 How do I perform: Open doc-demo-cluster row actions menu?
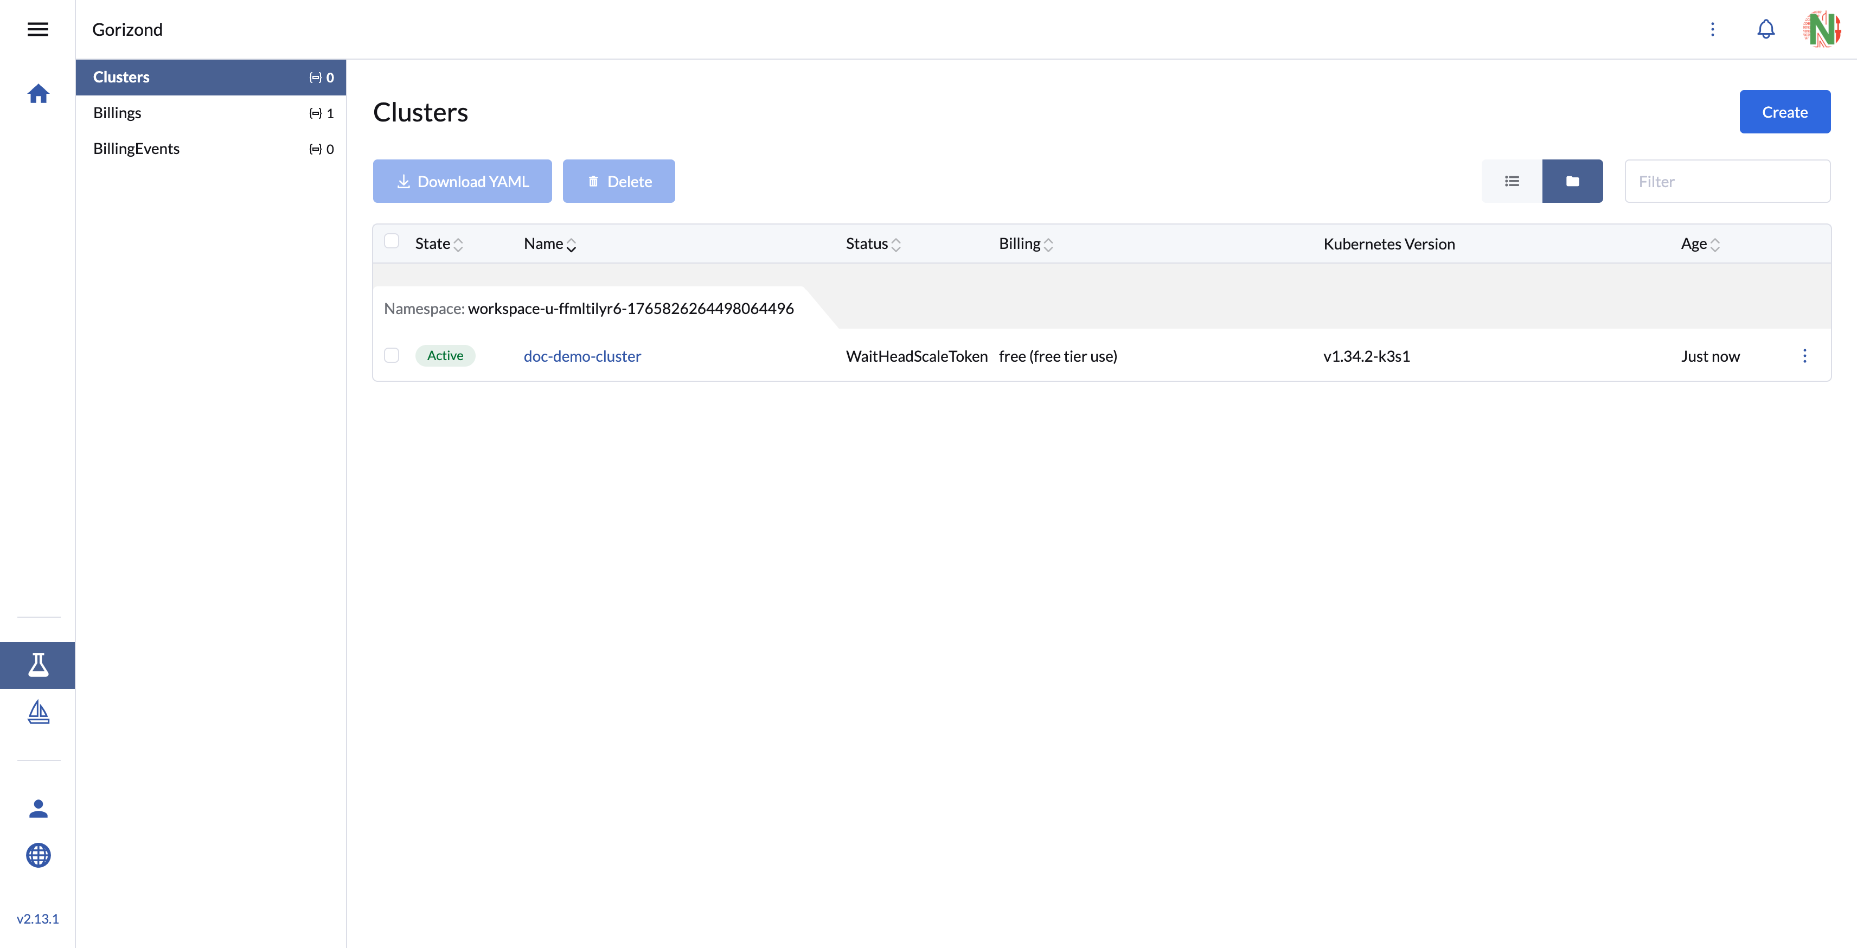(1804, 356)
